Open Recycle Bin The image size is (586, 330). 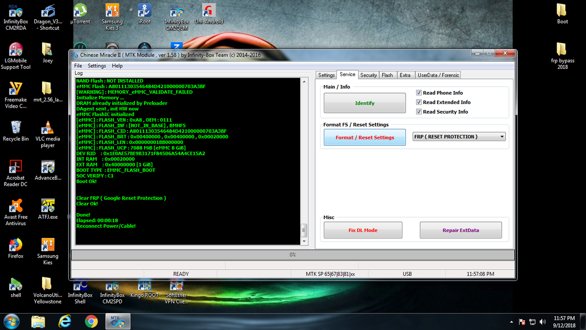pos(16,131)
